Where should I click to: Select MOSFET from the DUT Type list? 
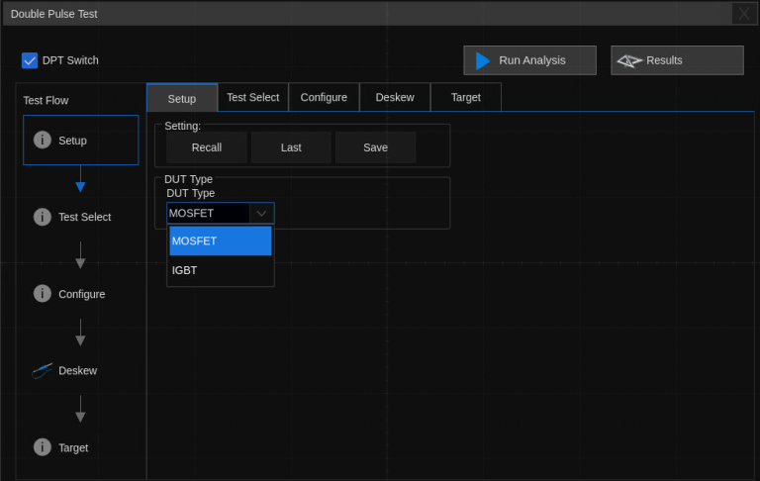pyautogui.click(x=220, y=240)
